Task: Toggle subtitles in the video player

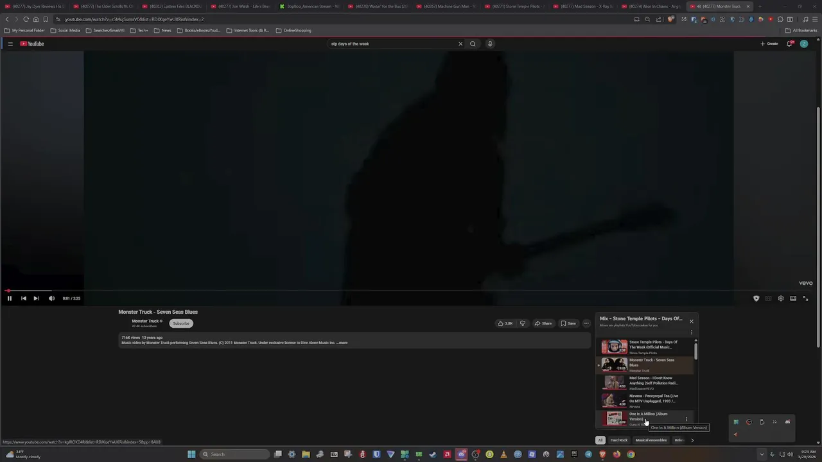Action: (x=768, y=298)
